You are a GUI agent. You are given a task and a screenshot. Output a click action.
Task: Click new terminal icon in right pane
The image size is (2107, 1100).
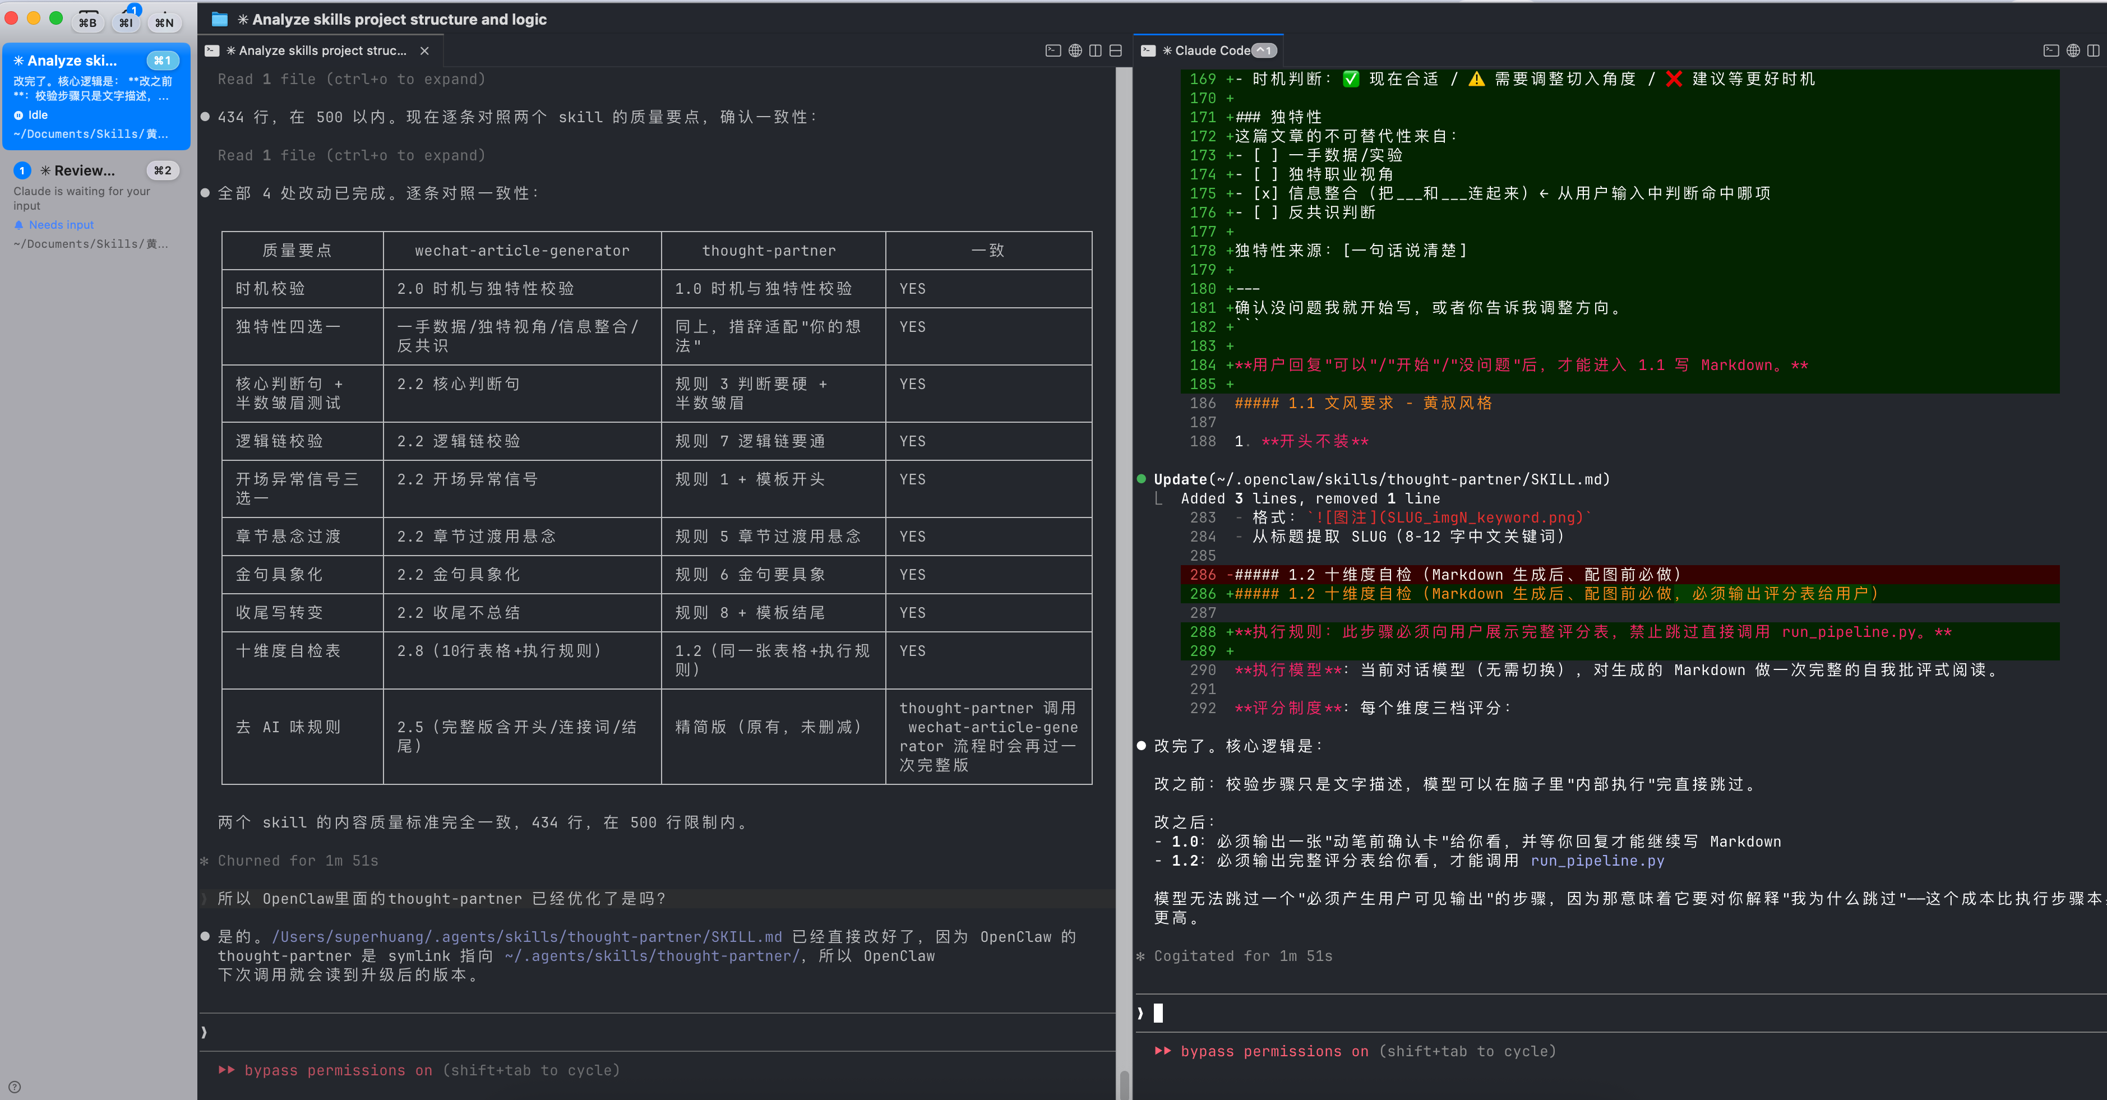point(2050,50)
